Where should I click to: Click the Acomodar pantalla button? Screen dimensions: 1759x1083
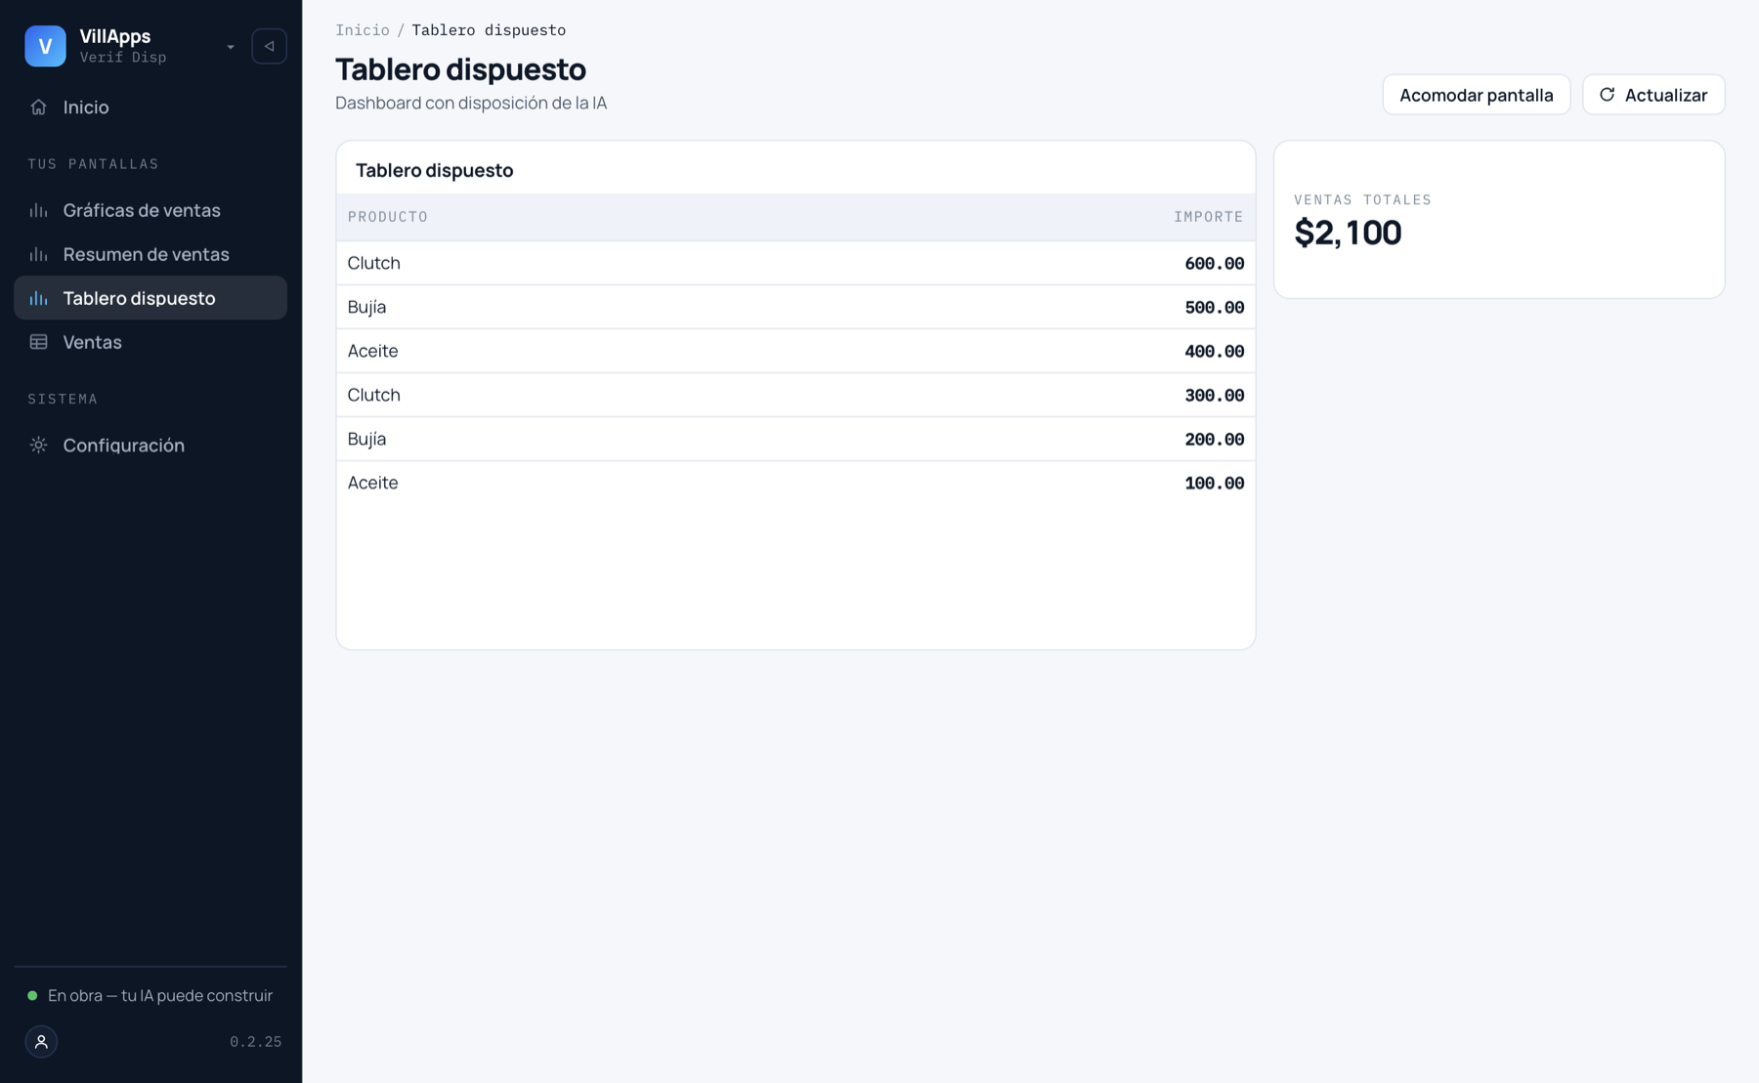(x=1476, y=95)
